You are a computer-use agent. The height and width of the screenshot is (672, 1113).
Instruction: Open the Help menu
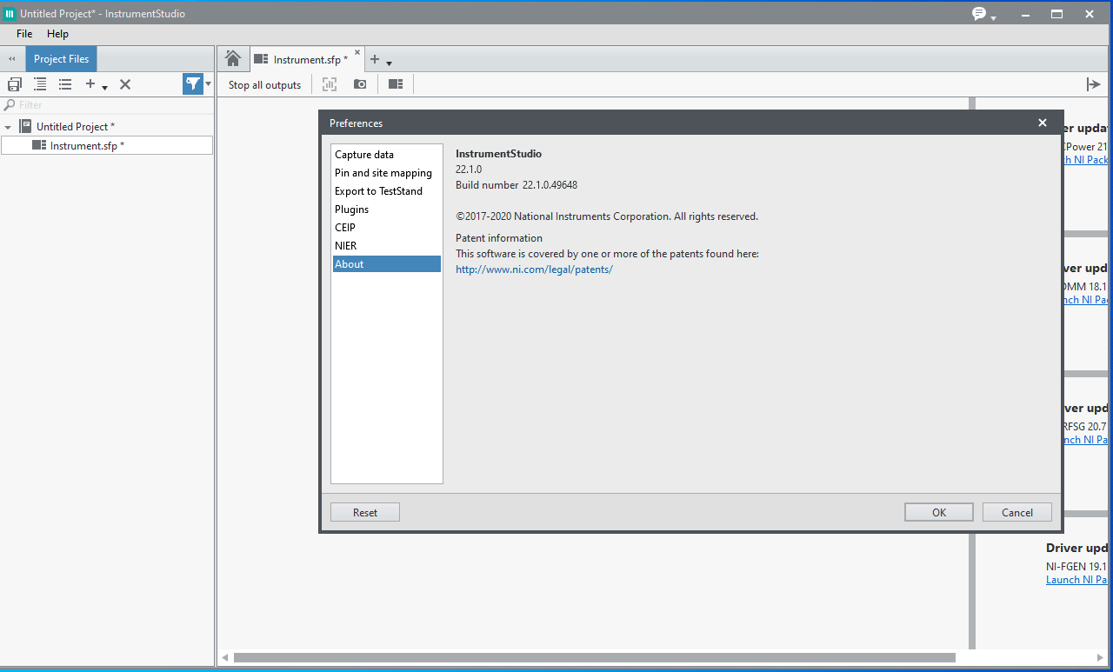point(57,34)
